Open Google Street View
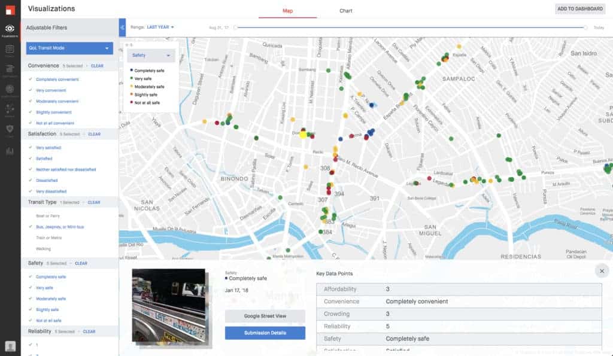The width and height of the screenshot is (613, 356). click(x=265, y=316)
